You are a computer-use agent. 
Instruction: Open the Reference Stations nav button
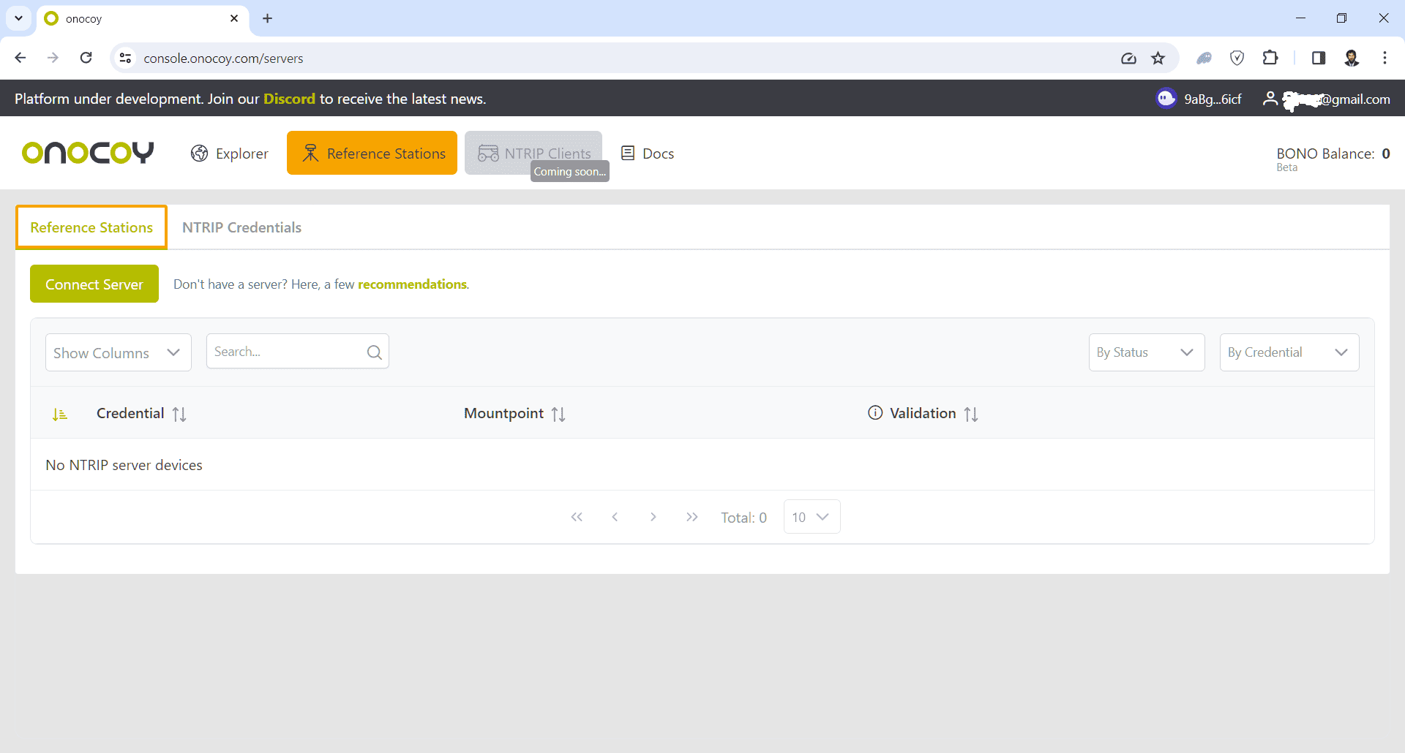(372, 153)
